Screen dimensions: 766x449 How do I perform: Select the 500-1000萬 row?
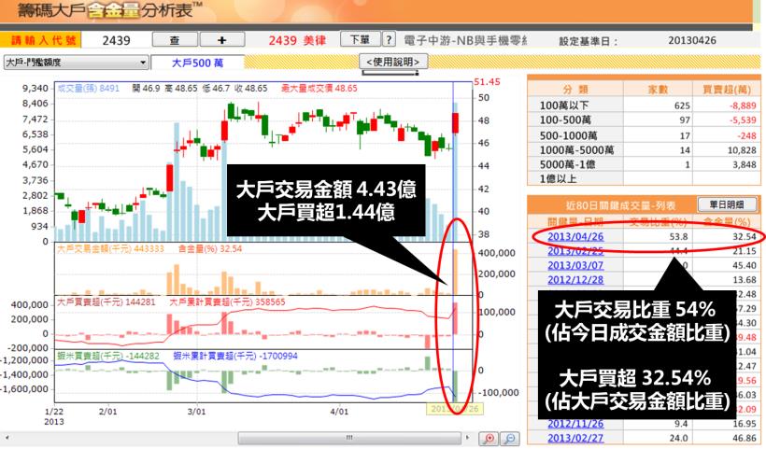(644, 135)
